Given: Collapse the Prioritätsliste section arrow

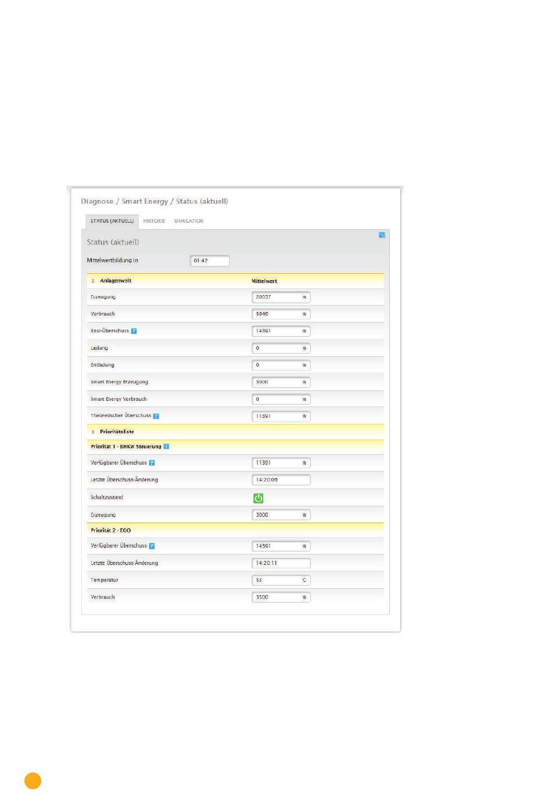Looking at the screenshot, I should [x=93, y=432].
